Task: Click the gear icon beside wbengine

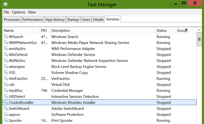Action: (x=6, y=66)
